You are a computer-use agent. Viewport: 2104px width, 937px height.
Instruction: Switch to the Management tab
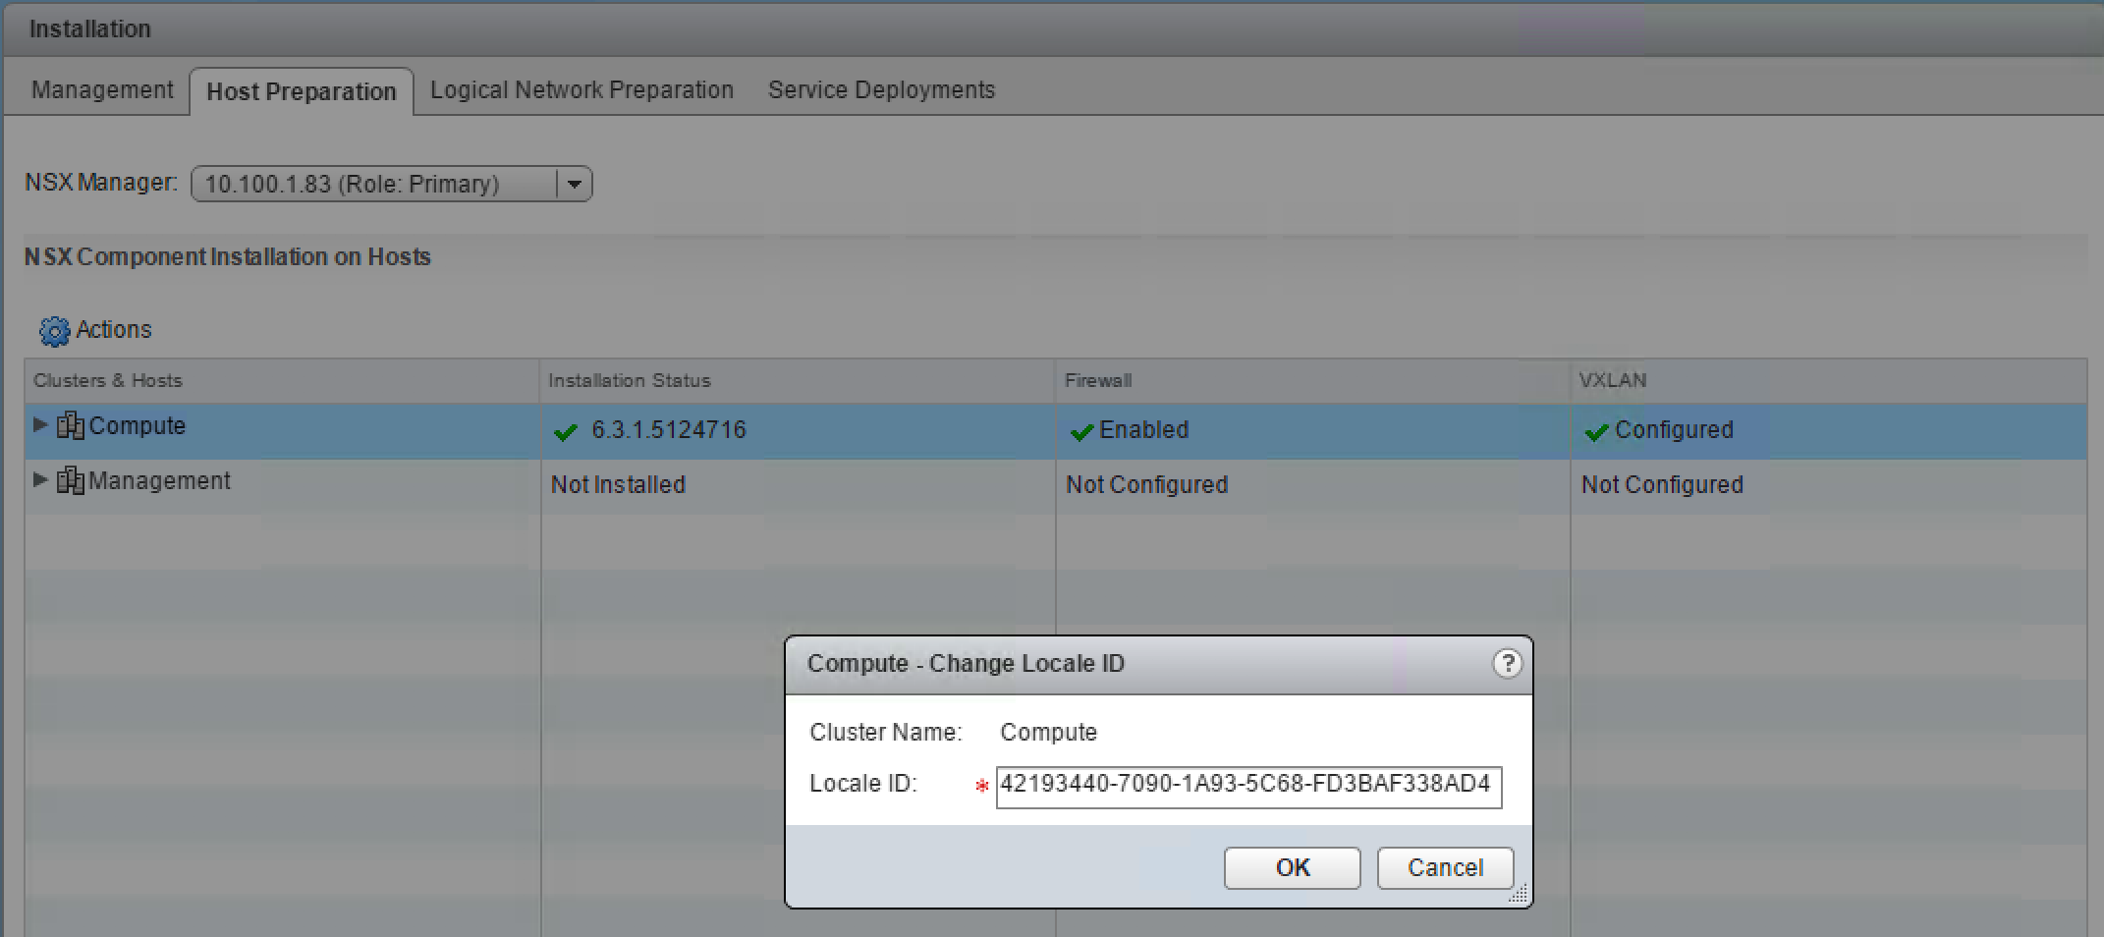coord(102,90)
